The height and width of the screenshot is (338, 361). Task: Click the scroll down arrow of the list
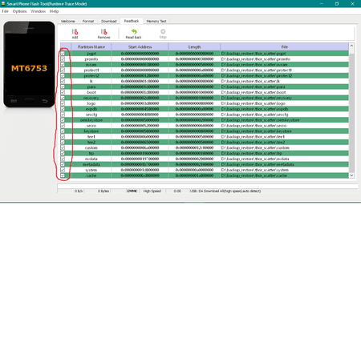pos(351,175)
